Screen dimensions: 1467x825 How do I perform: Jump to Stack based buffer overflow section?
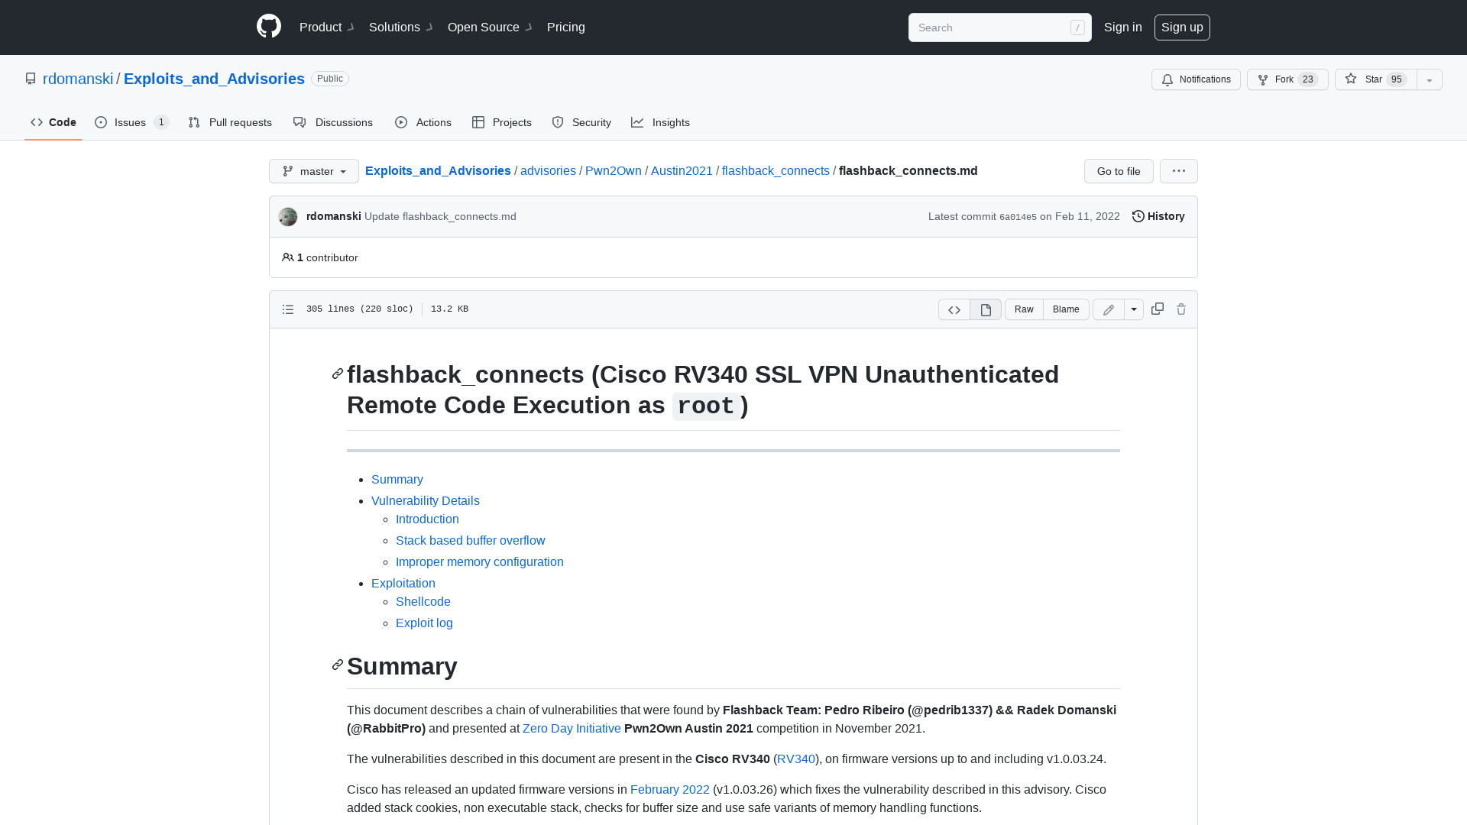tap(471, 541)
